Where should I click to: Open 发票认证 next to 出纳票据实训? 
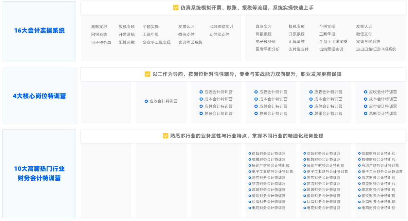point(186,26)
